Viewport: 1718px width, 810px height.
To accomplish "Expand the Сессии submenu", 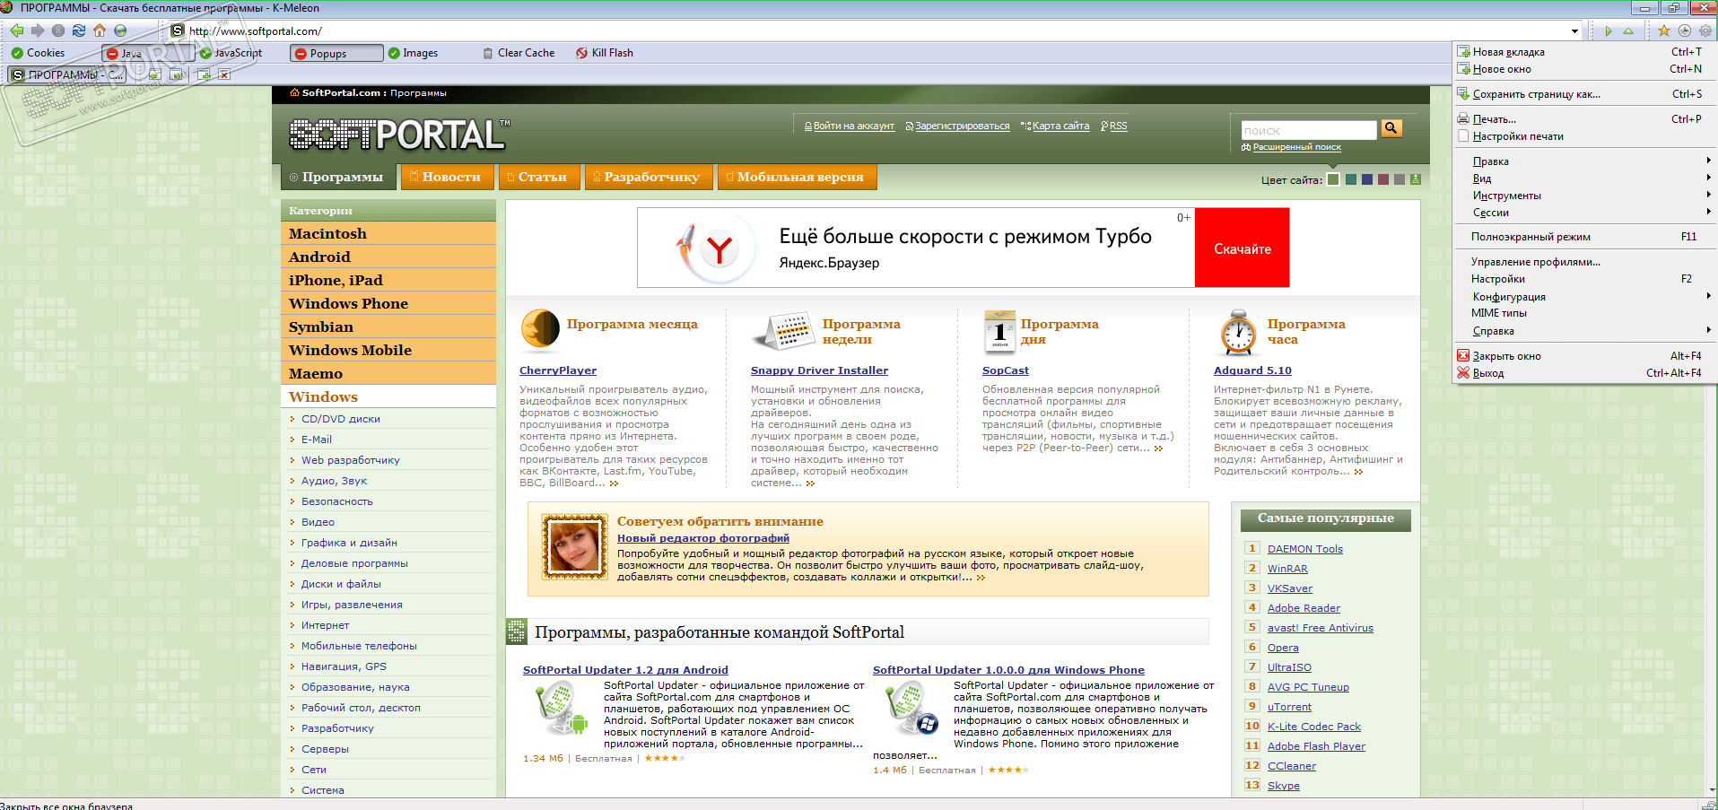I will pyautogui.click(x=1585, y=213).
